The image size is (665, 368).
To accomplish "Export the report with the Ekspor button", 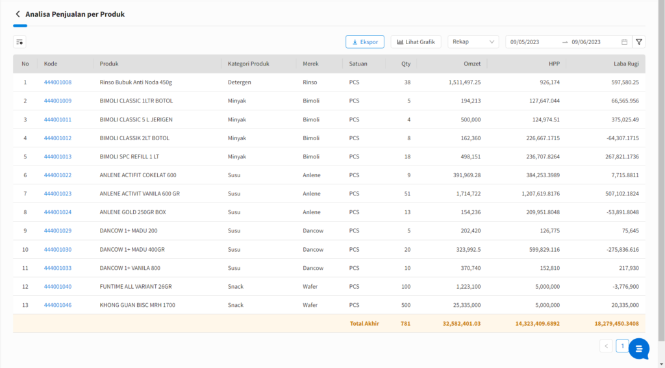I will coord(365,42).
